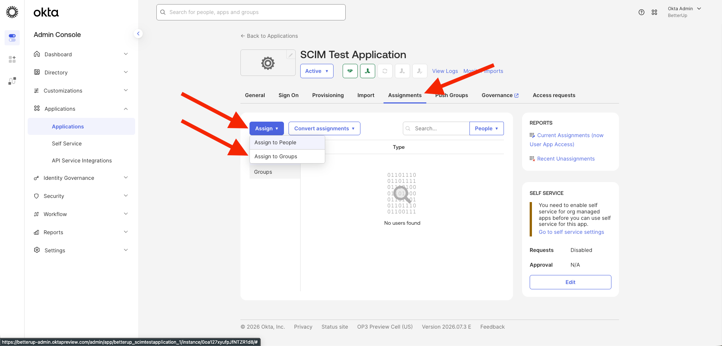Click the Type column header
This screenshot has width=722, height=346.
399,147
